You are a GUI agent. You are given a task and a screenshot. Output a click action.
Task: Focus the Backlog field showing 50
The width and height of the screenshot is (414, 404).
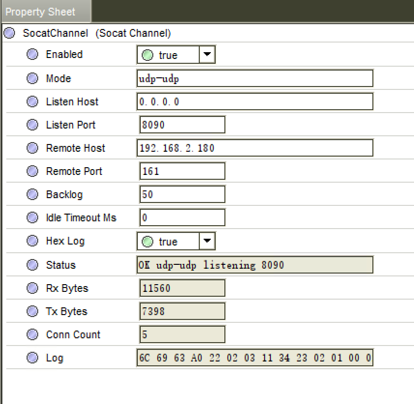(182, 194)
